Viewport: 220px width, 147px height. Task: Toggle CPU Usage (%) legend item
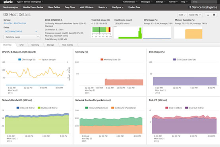click(27, 60)
